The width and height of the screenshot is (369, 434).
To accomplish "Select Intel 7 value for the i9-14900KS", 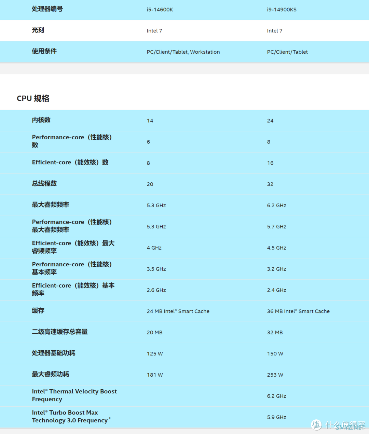I will point(275,31).
